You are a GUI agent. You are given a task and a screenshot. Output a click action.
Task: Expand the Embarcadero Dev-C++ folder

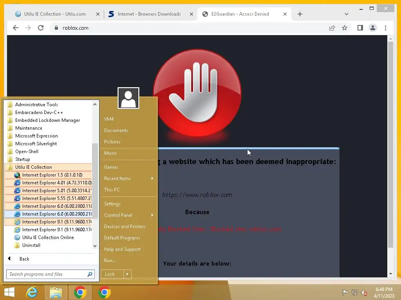tap(48, 112)
